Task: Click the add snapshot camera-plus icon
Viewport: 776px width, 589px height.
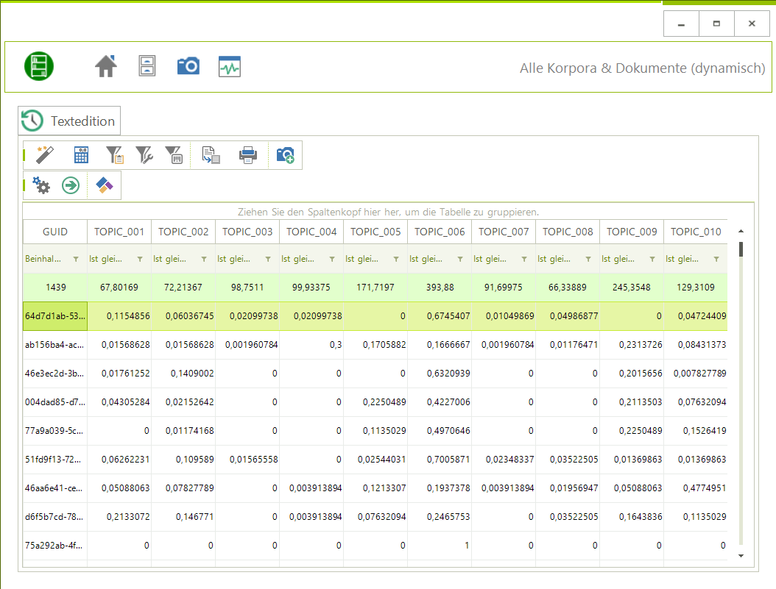Action: (286, 155)
